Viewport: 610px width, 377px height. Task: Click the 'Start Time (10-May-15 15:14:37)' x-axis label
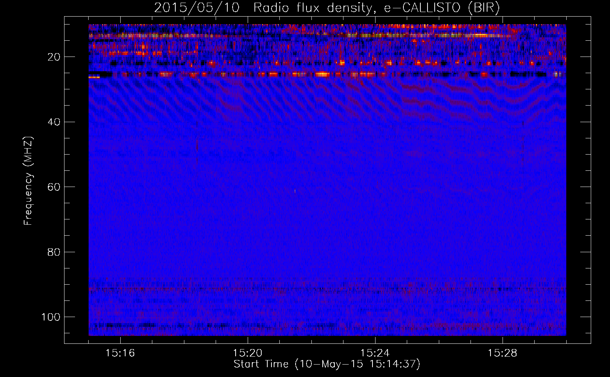pos(326,364)
